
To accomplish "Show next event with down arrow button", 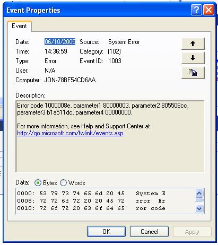I will point(193,58).
